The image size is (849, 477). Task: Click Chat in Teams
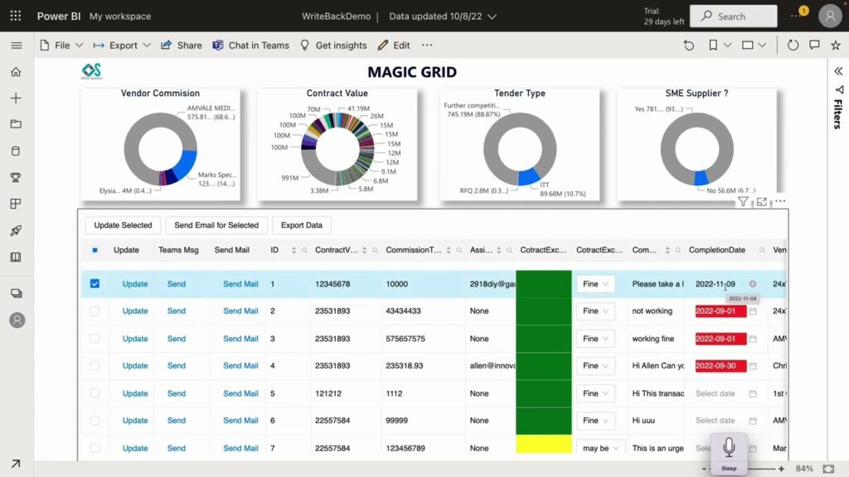click(250, 46)
